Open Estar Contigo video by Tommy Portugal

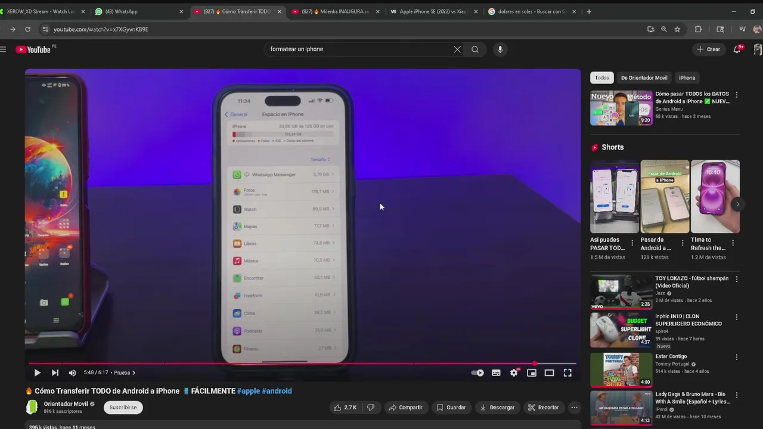tap(621, 370)
